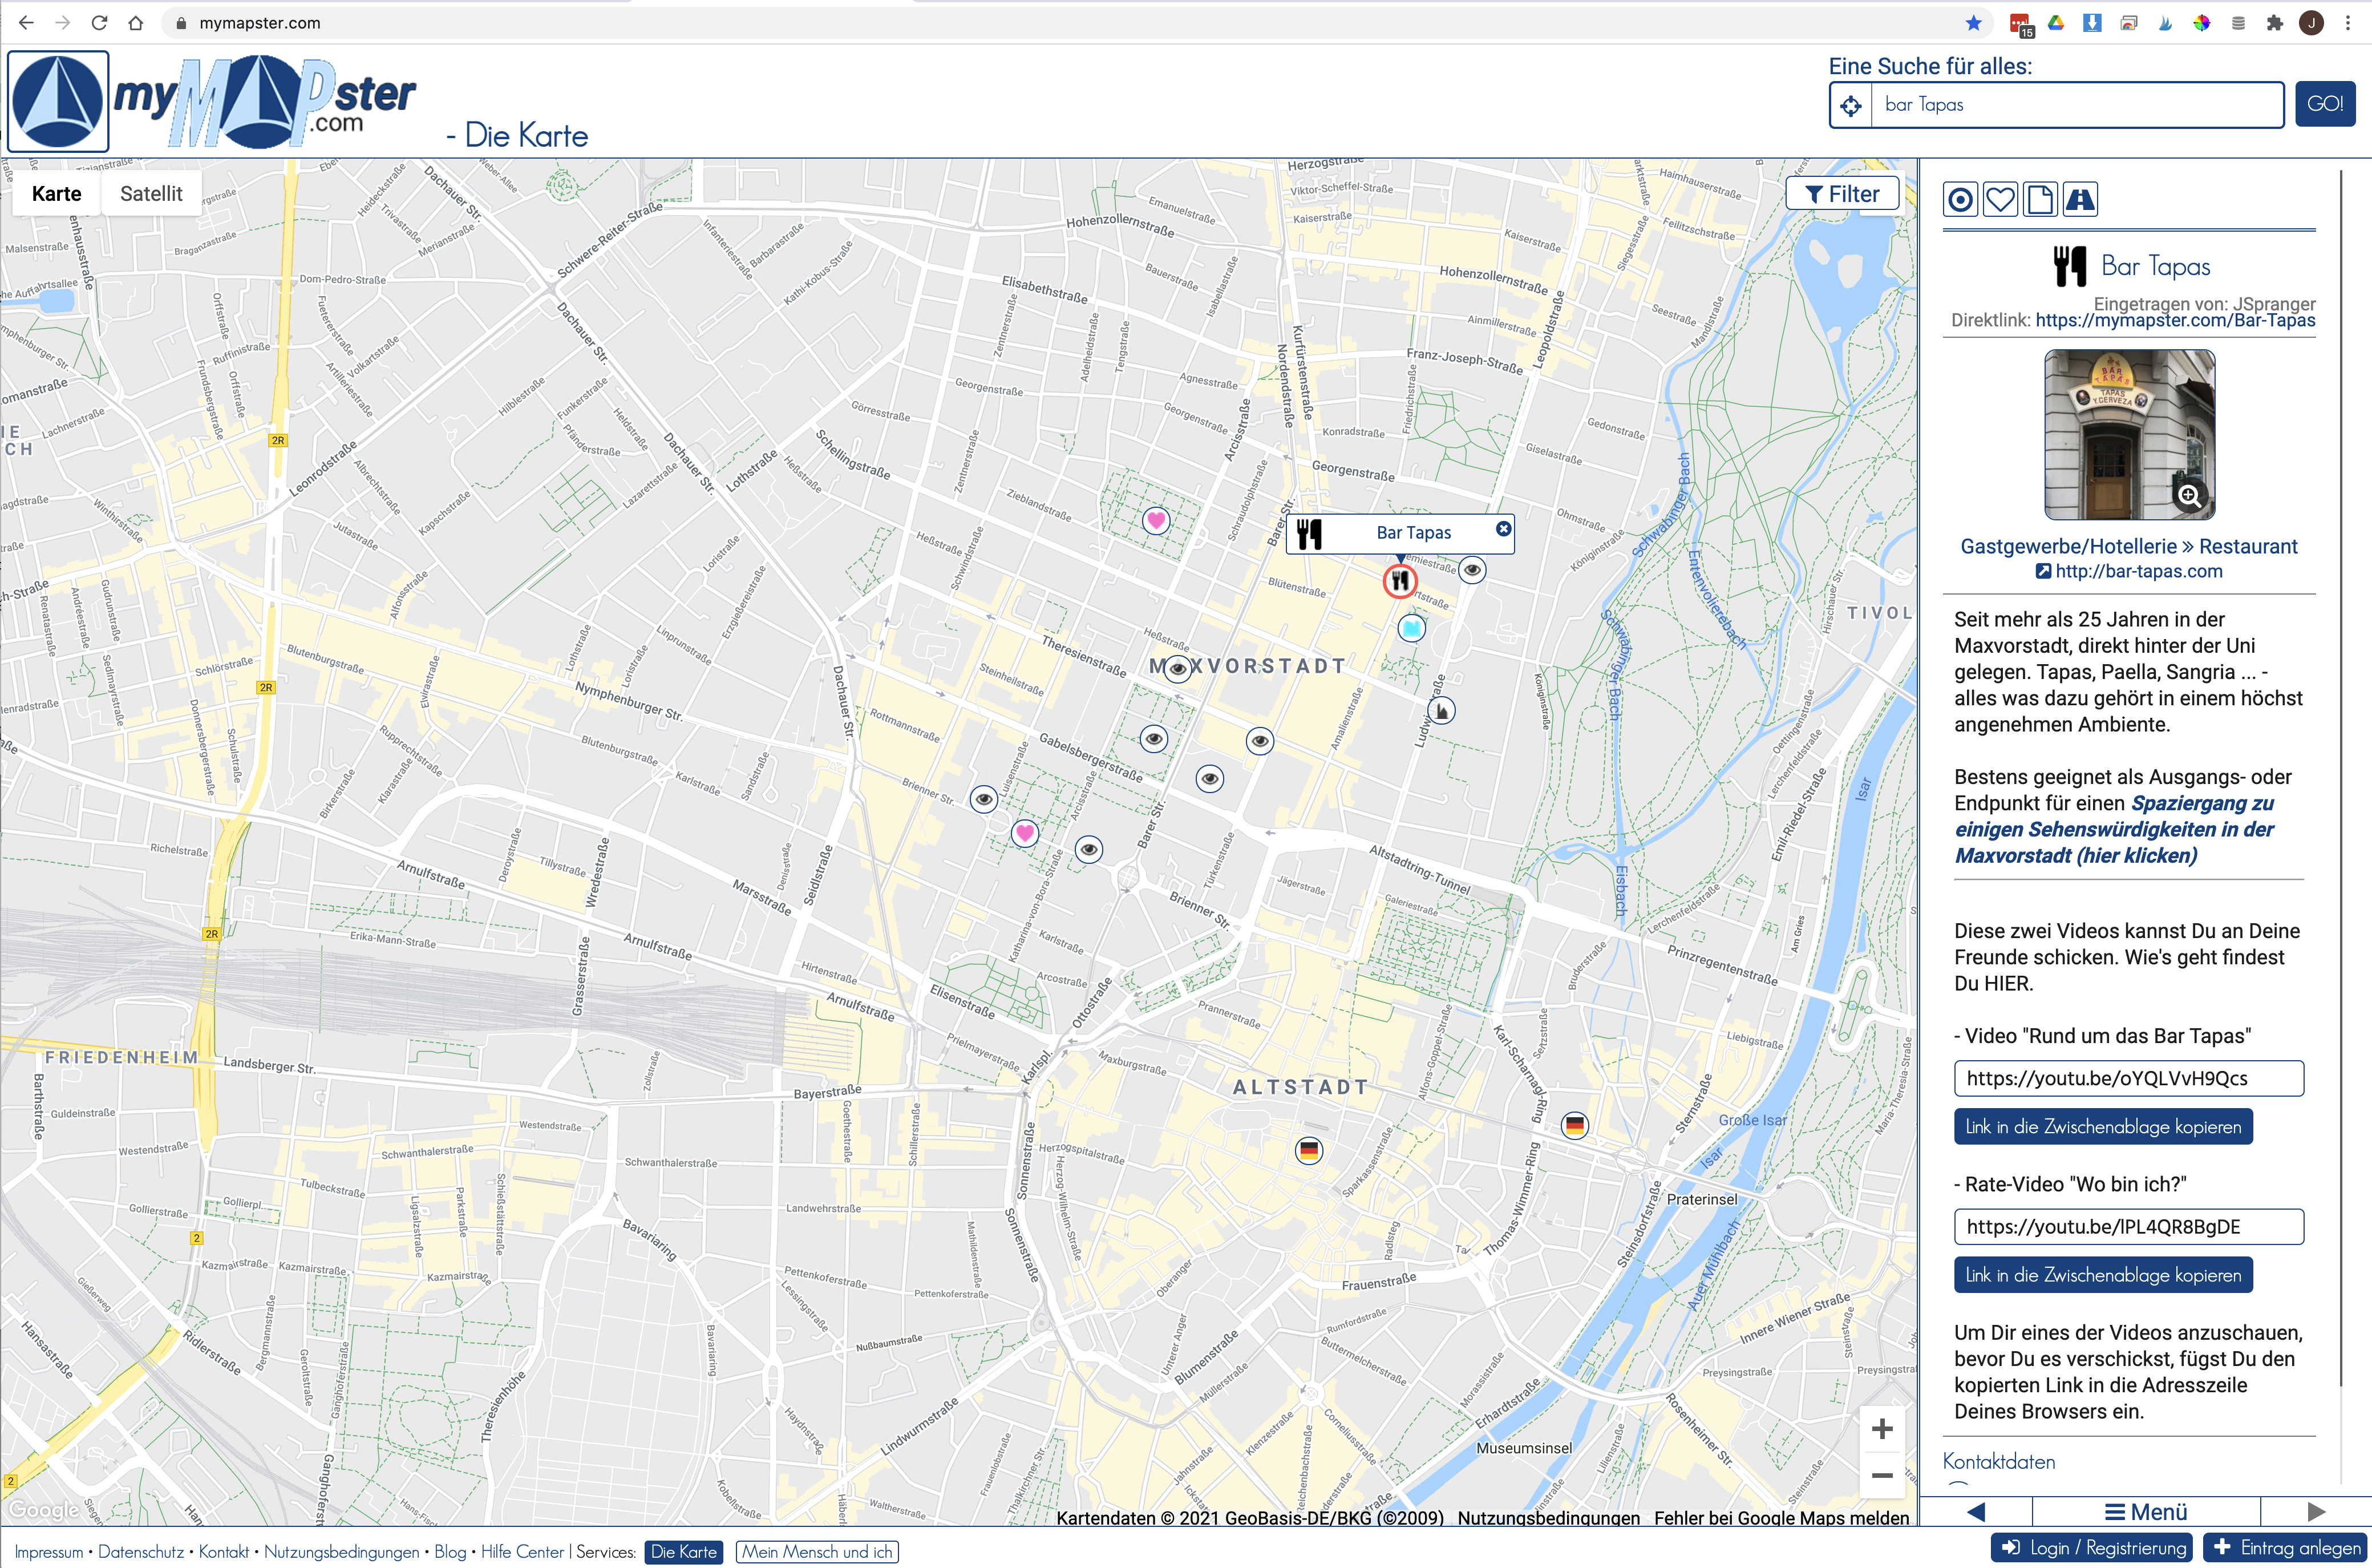The width and height of the screenshot is (2372, 1568).
Task: Click the target-circle icon in the side panel
Action: pos(1960,200)
